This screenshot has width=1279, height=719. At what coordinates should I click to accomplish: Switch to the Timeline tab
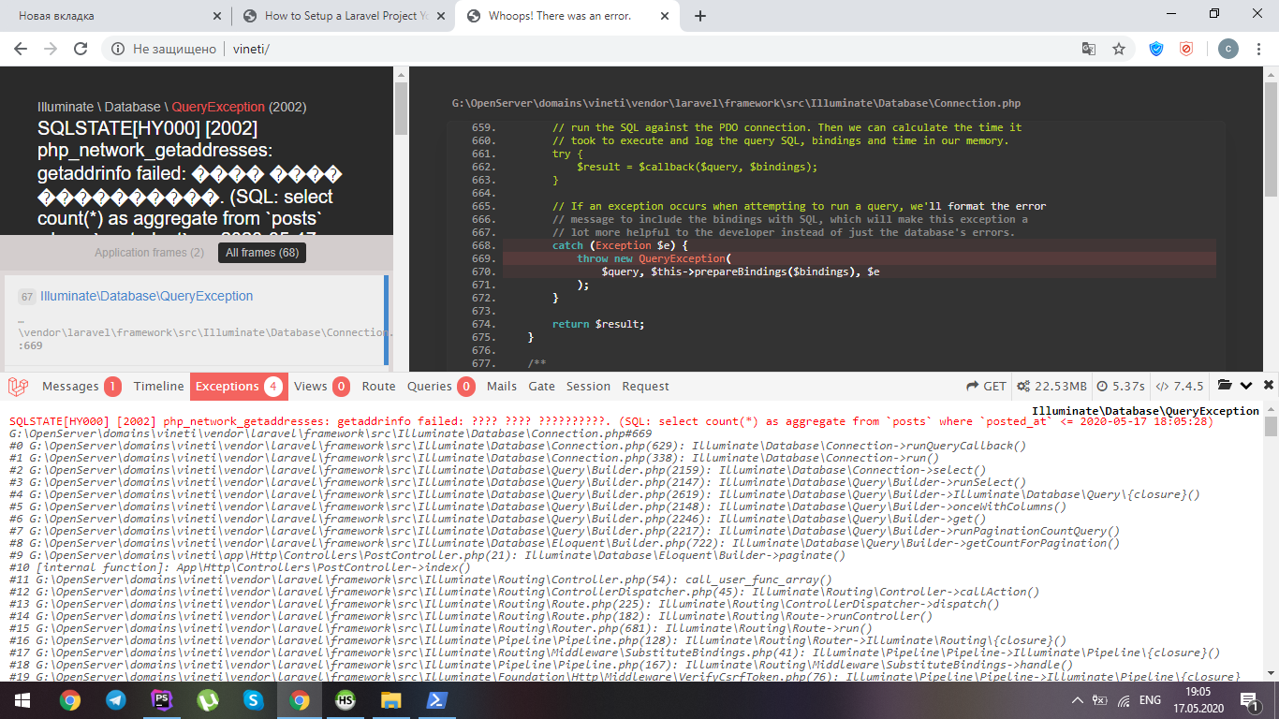click(x=158, y=386)
